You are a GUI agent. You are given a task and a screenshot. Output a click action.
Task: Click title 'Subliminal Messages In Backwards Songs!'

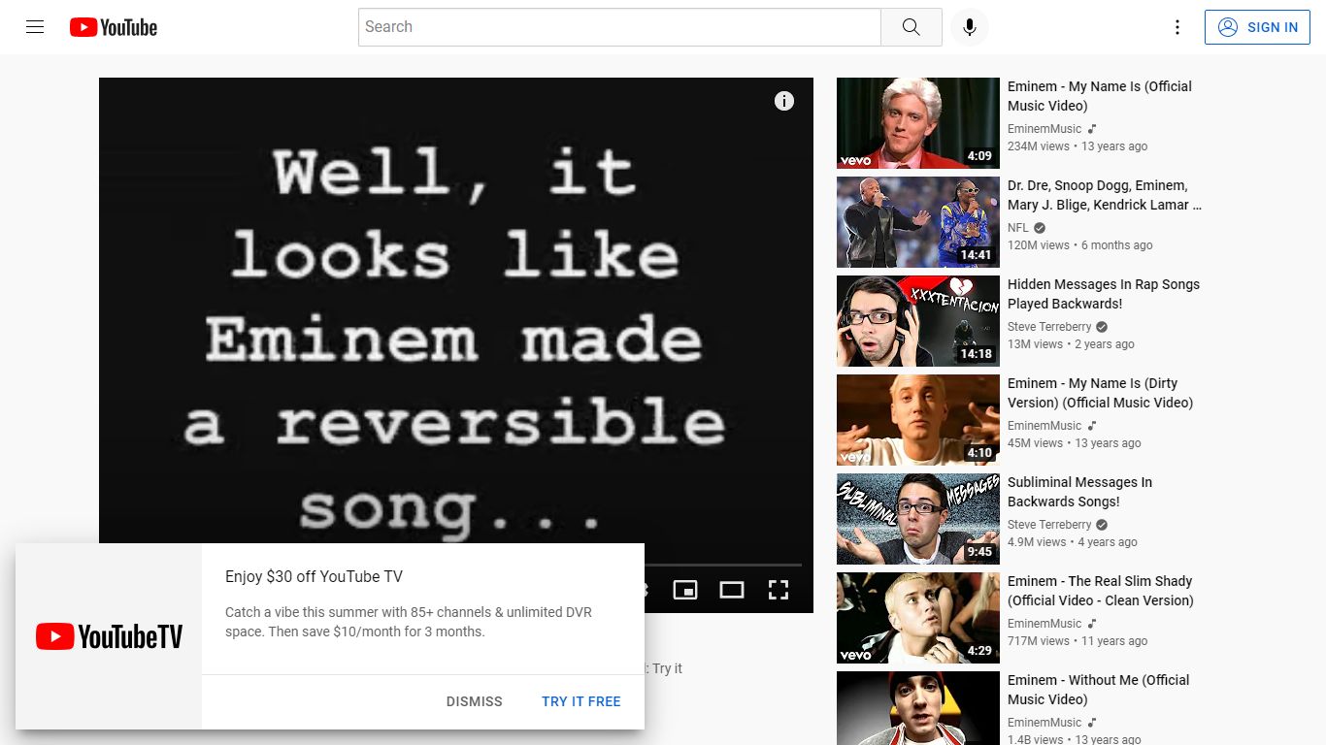tap(1079, 492)
